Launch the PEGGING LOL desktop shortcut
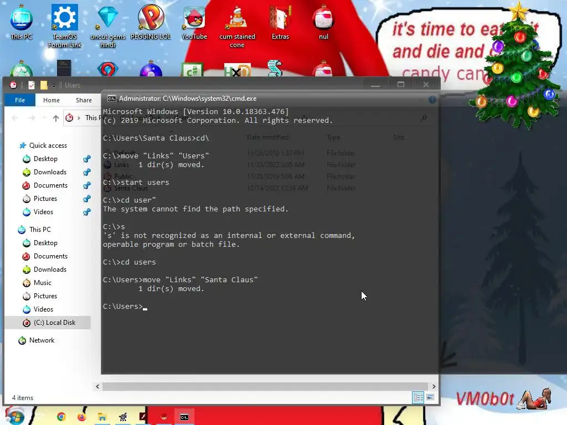The image size is (567, 425). [151, 22]
